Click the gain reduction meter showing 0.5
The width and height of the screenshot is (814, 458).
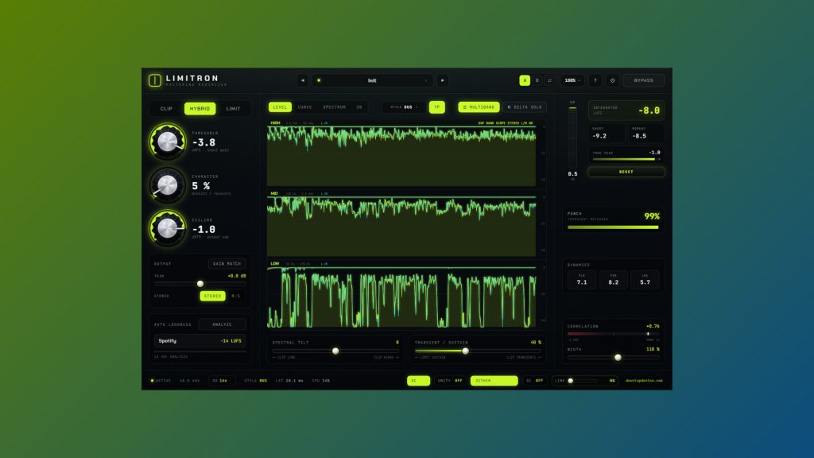572,138
